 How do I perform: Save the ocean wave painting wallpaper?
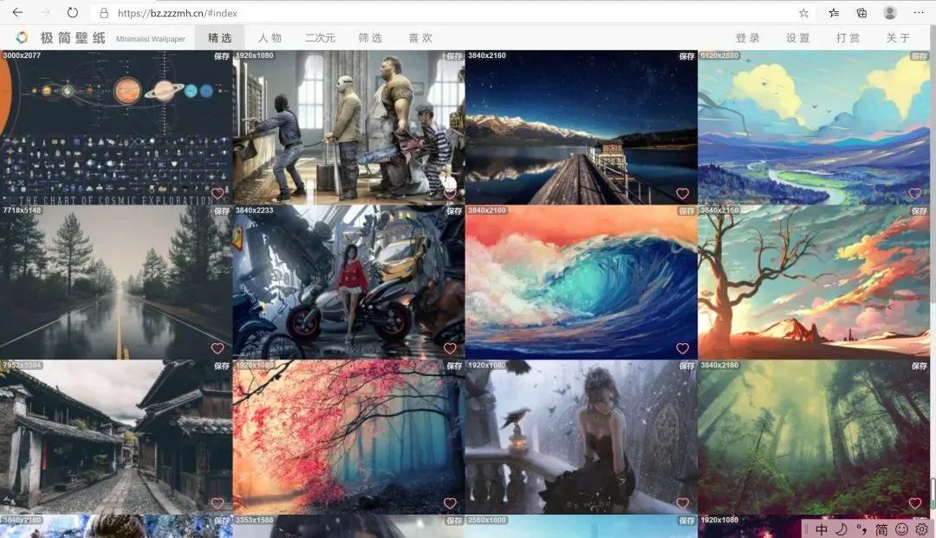click(686, 211)
